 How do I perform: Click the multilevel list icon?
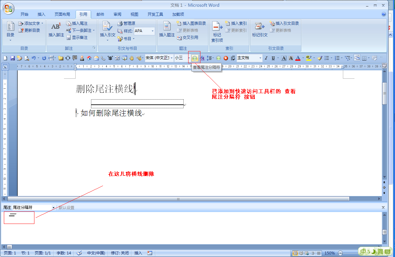click(347, 58)
